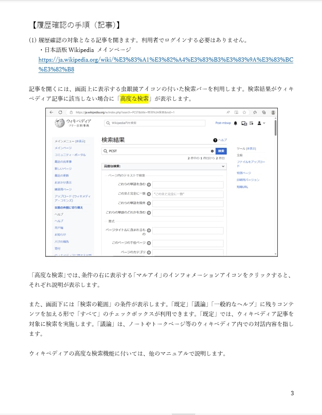322x415 pixels.
Task: Click info icon beside ページタイトルに含まれるもの
Action: point(149,230)
